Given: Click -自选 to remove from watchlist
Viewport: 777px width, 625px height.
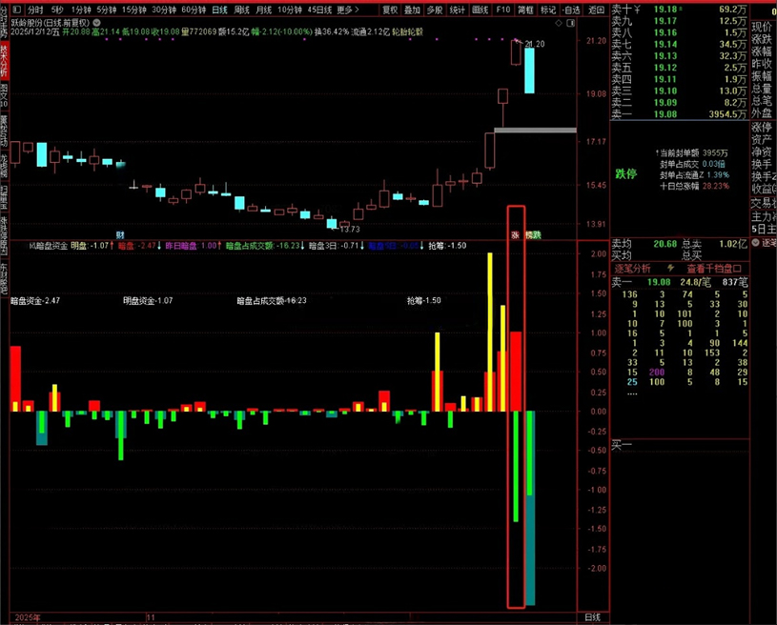Looking at the screenshot, I should 571,10.
